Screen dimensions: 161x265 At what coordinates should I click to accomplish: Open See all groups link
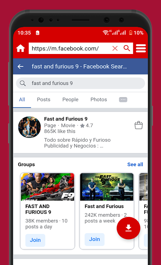(135, 164)
